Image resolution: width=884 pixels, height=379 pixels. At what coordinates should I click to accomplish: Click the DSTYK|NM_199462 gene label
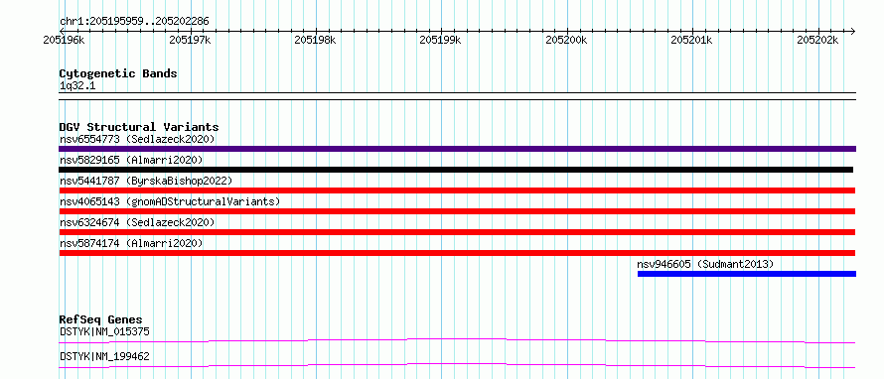click(104, 356)
